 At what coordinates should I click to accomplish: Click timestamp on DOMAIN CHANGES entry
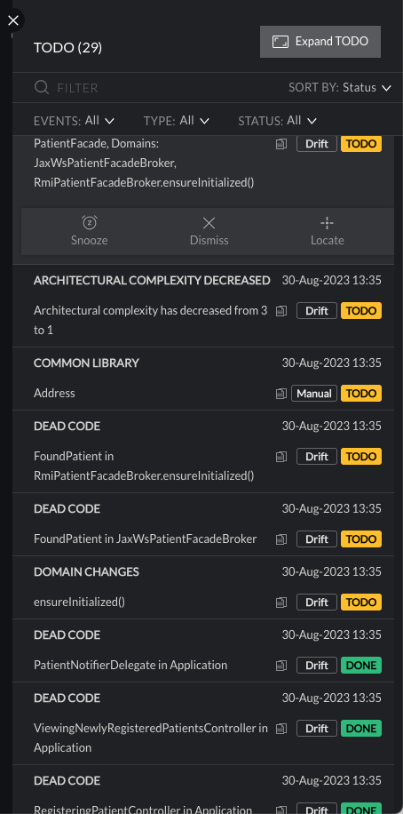click(331, 572)
